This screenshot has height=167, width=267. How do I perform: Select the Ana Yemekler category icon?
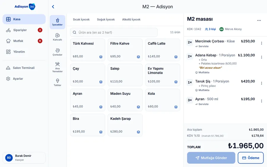pyautogui.click(x=57, y=67)
